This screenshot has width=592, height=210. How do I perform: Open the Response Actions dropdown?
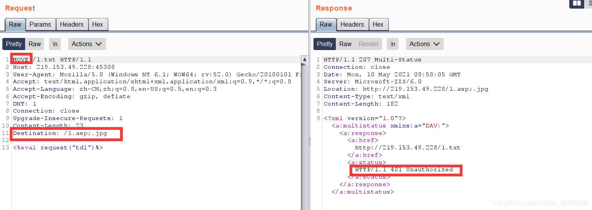424,44
